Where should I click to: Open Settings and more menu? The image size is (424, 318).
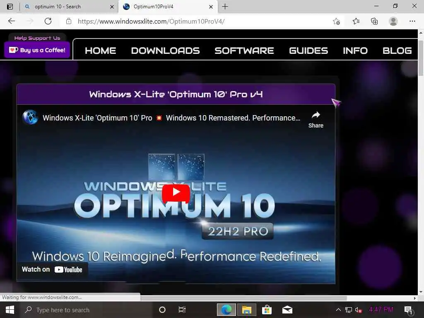coord(412,21)
